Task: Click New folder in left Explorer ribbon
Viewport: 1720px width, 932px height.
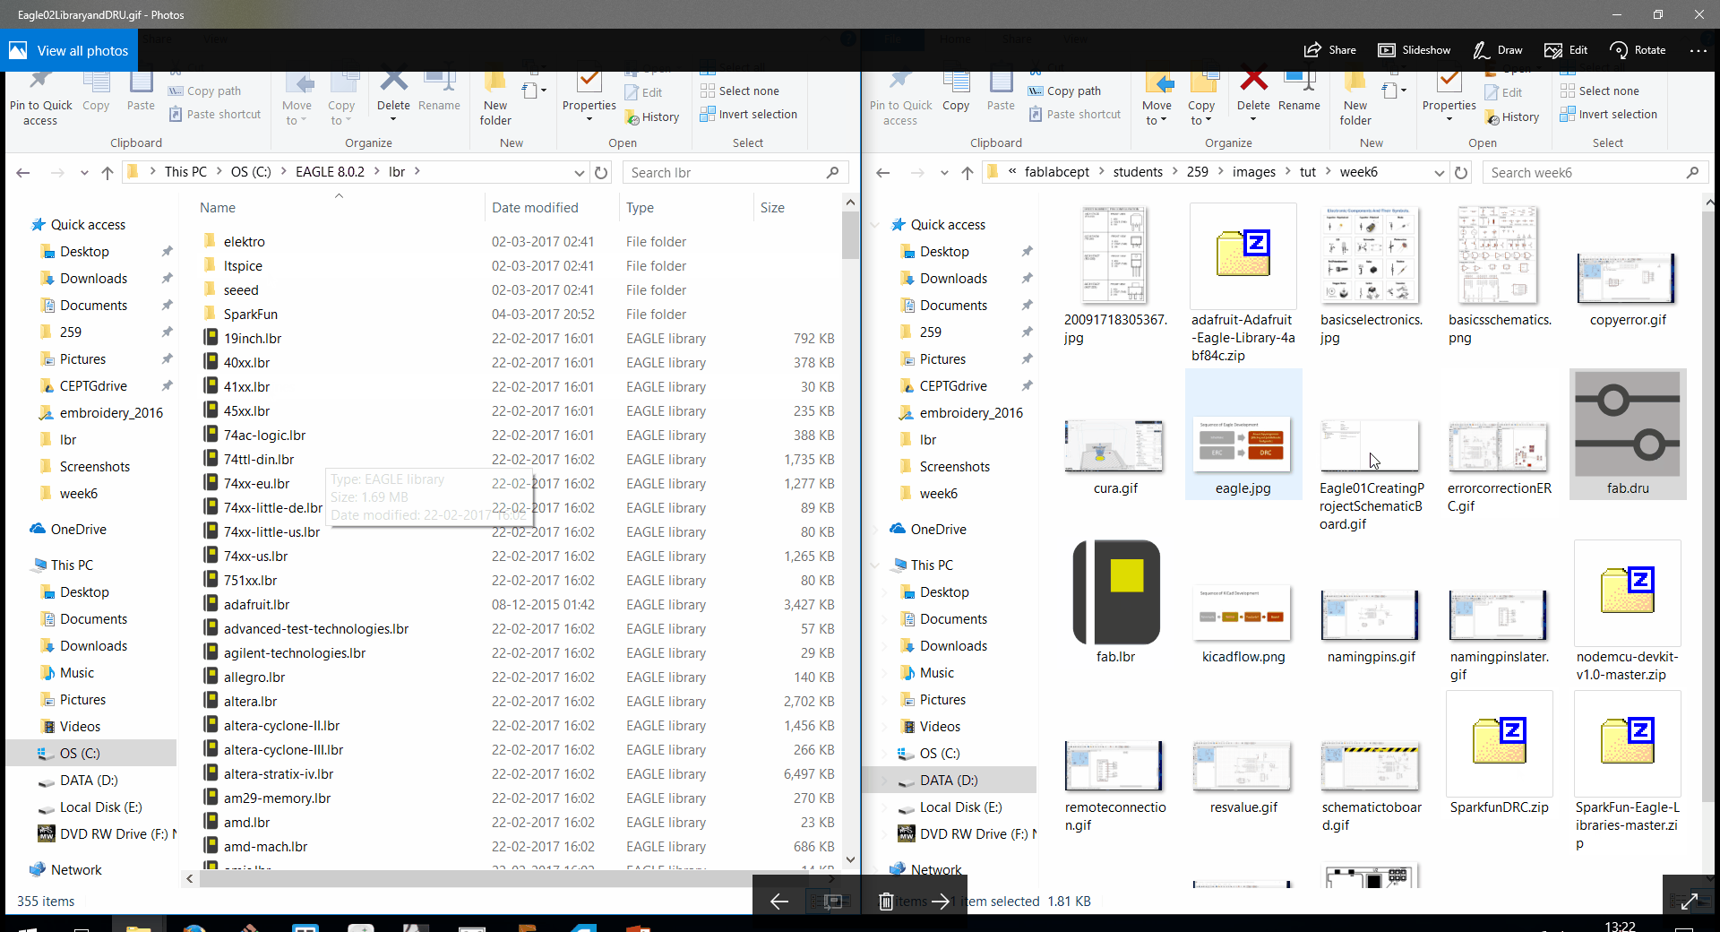Action: point(495,99)
